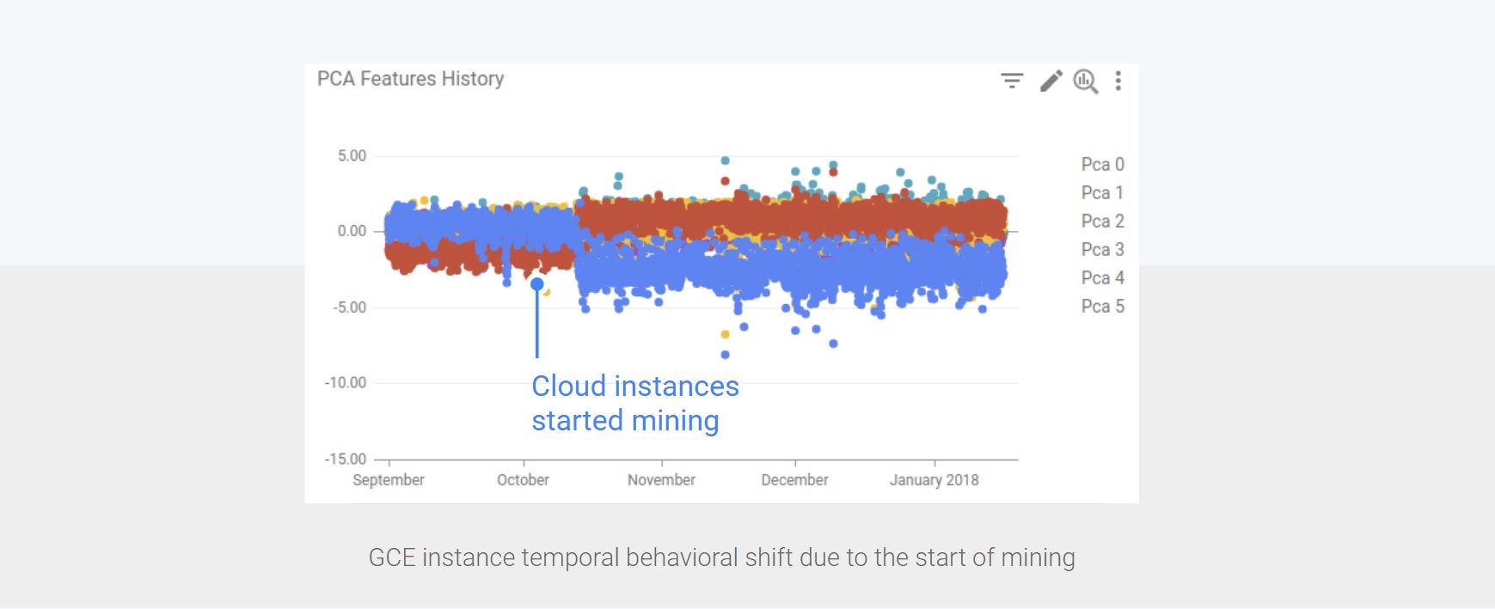Toggle visibility of Pca 2
1495x609 pixels.
(x=1103, y=221)
